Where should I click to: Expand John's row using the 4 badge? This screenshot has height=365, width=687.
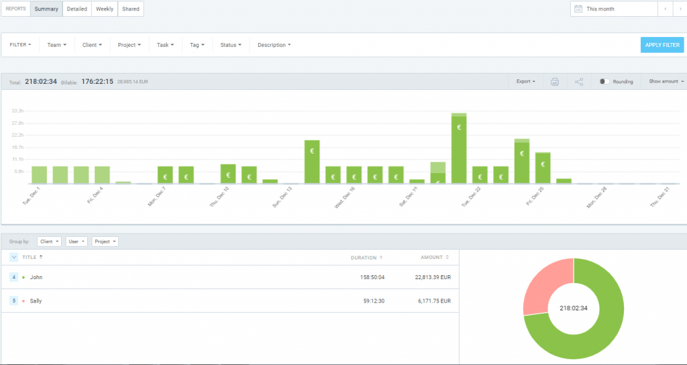pyautogui.click(x=14, y=277)
